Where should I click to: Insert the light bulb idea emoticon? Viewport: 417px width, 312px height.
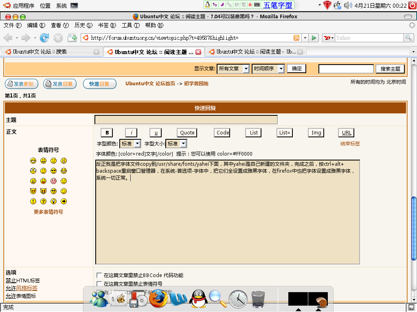click(x=53, y=201)
